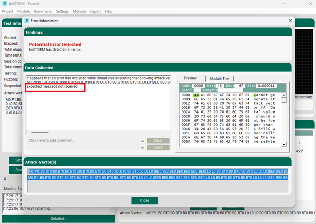The height and width of the screenshot is (224, 316).
Task: Click the Bin field value 01000011
Action: (266, 86)
